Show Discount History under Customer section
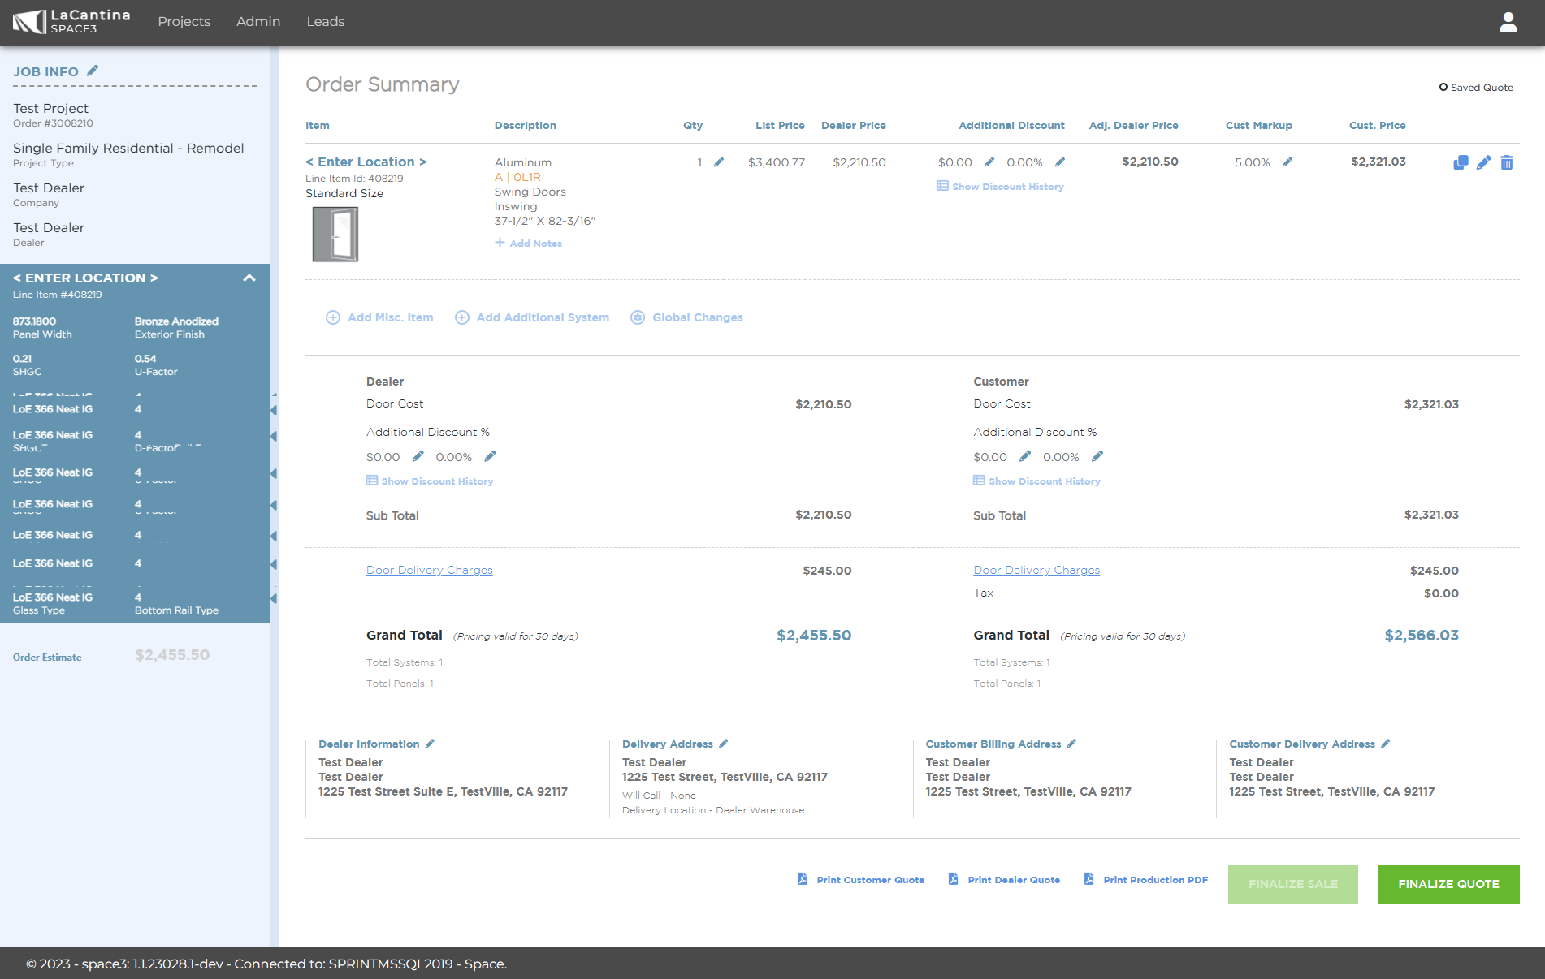 pyautogui.click(x=1036, y=481)
